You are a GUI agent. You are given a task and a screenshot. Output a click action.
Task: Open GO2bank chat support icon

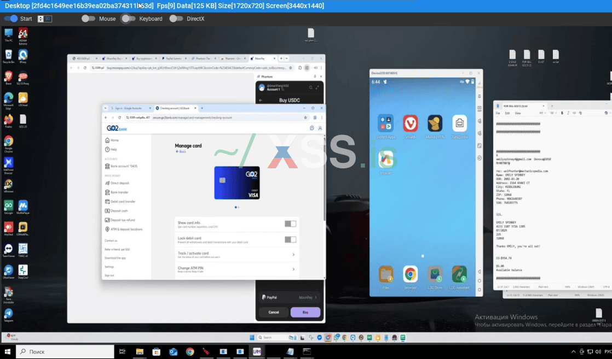(312, 128)
